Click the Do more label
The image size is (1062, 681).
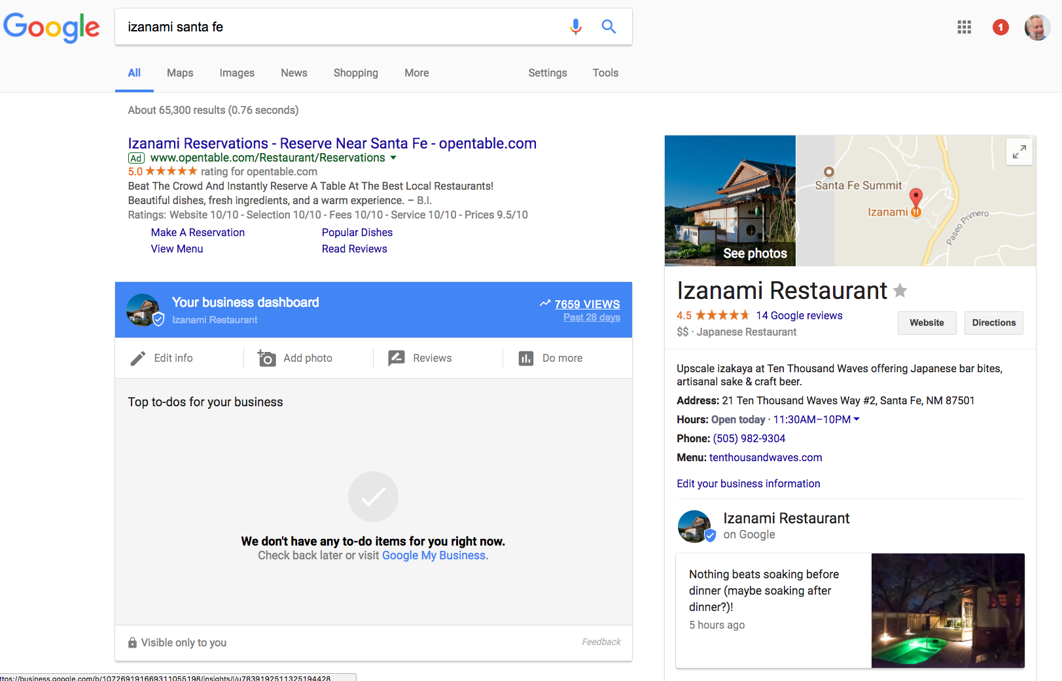point(562,358)
